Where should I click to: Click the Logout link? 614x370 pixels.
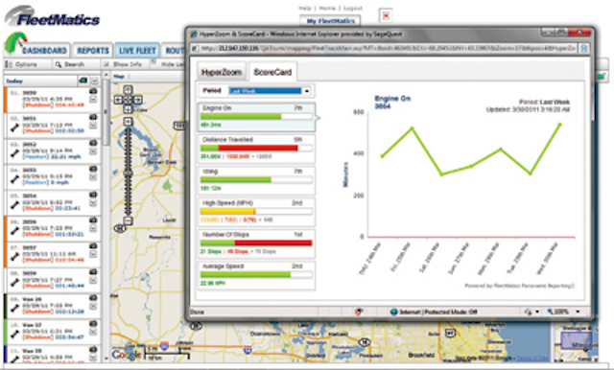[x=352, y=8]
